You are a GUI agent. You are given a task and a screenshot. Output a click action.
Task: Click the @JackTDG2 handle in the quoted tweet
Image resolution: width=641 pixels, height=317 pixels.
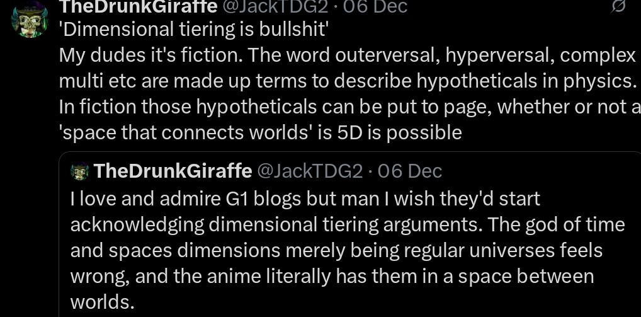coord(309,171)
